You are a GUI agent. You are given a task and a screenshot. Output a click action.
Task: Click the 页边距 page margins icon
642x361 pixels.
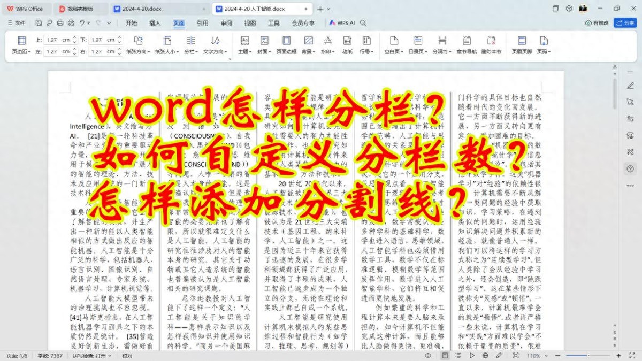tap(21, 41)
